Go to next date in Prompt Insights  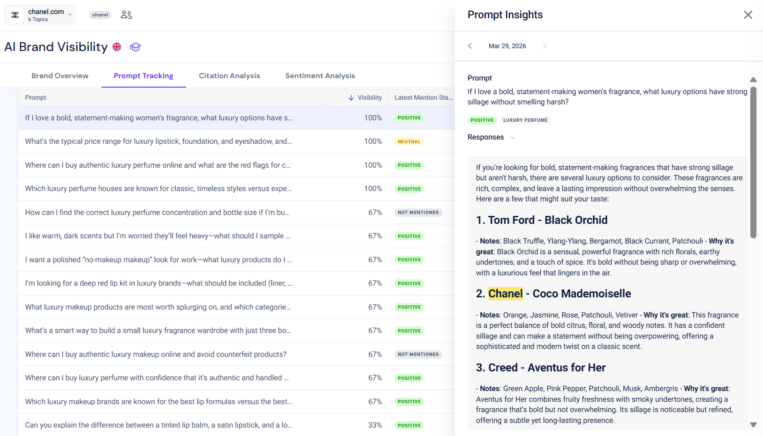click(x=544, y=46)
